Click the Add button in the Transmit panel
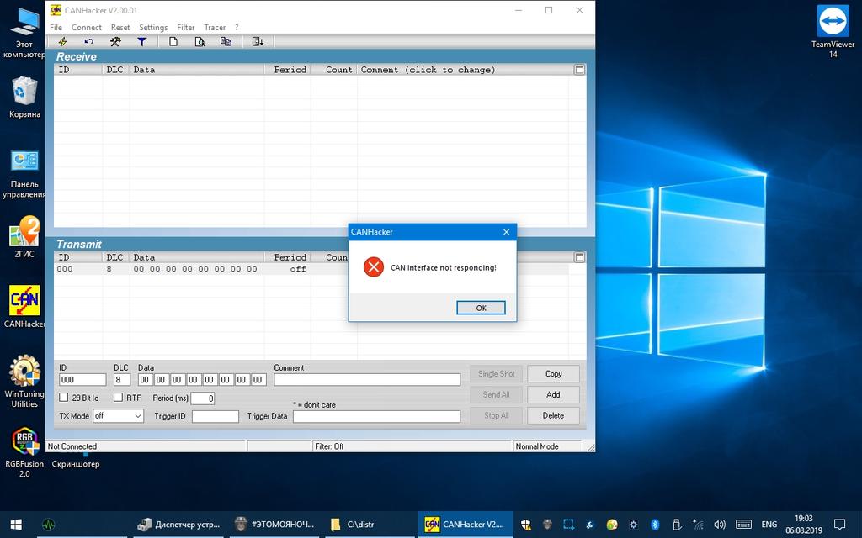 click(x=553, y=394)
